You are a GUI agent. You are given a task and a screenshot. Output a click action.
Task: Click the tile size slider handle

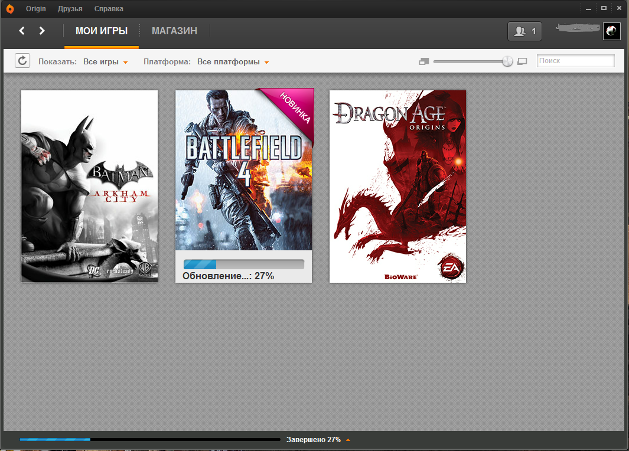pos(507,61)
